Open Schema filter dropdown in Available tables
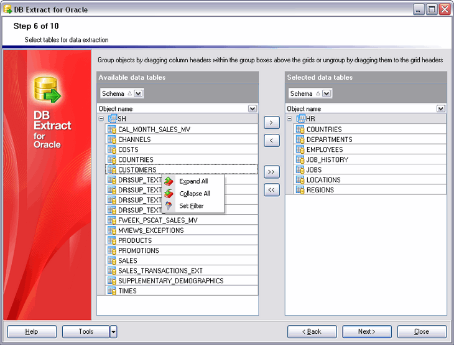 [x=138, y=93]
